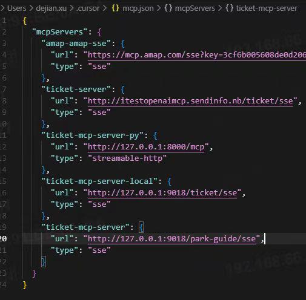This screenshot has width=306, height=300.
Task: Open the mcpServers breadcrumb symbol
Action: 195,8
